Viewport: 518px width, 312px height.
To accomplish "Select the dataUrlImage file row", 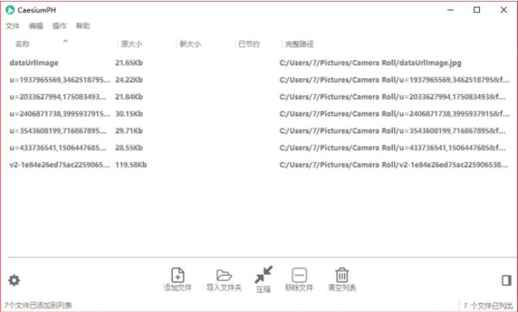I will [259, 62].
